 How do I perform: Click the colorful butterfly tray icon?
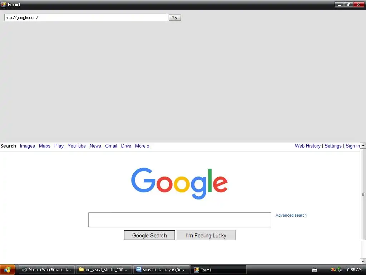click(x=333, y=270)
